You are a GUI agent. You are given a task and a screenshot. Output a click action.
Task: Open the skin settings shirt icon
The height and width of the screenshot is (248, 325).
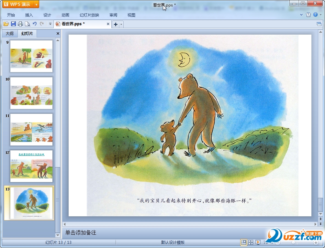(308, 15)
